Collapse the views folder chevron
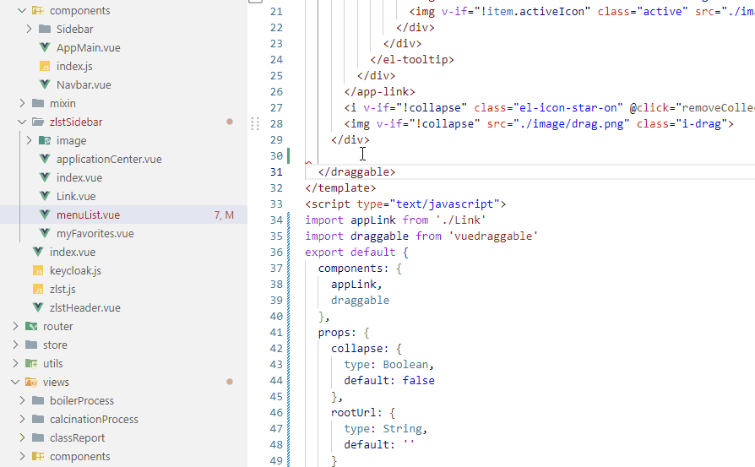The image size is (755, 467). click(x=15, y=383)
